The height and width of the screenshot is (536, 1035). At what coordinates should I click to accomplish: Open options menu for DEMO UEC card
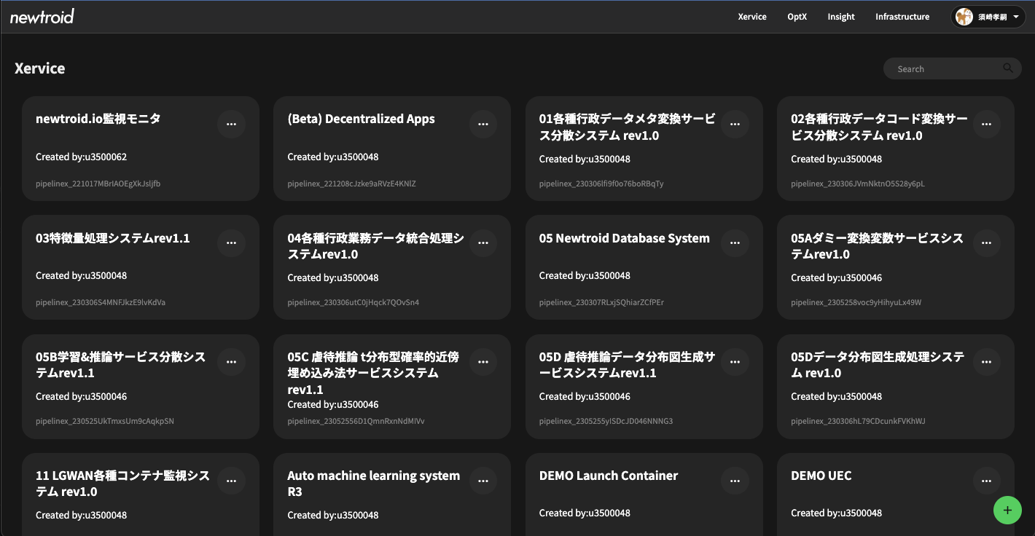(x=987, y=481)
